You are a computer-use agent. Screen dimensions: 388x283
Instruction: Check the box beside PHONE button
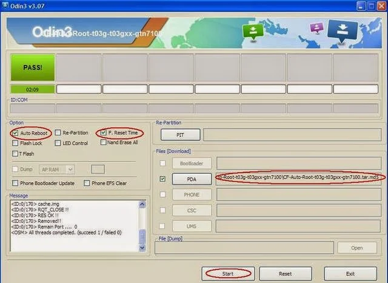pos(162,194)
